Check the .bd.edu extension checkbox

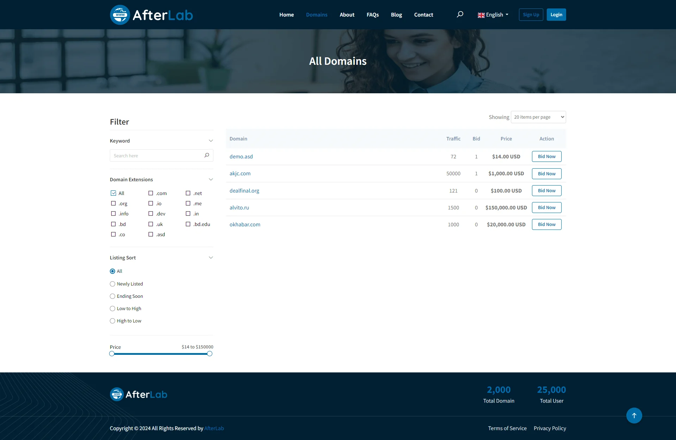188,224
